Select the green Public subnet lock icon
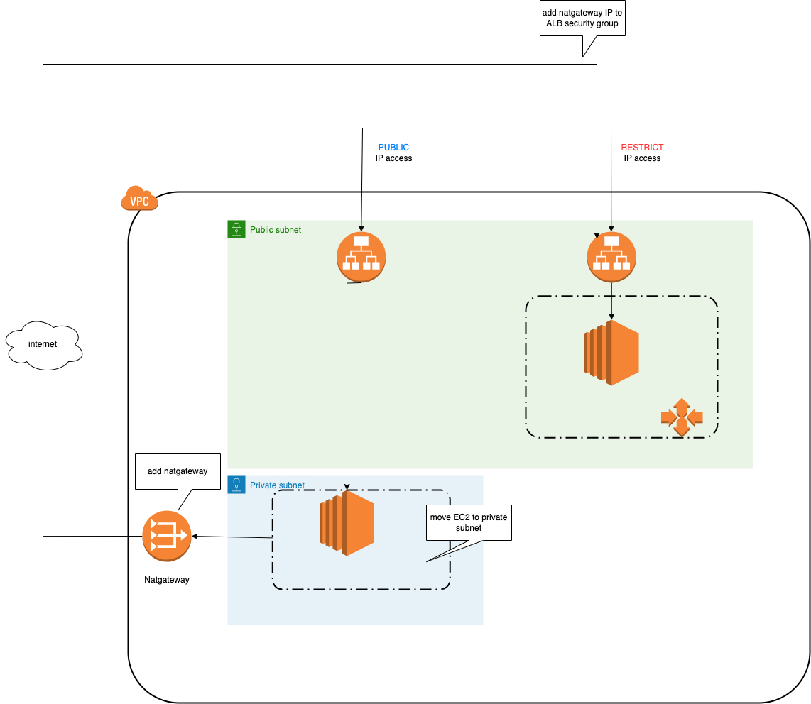Screen dimensions: 811x704 [236, 229]
